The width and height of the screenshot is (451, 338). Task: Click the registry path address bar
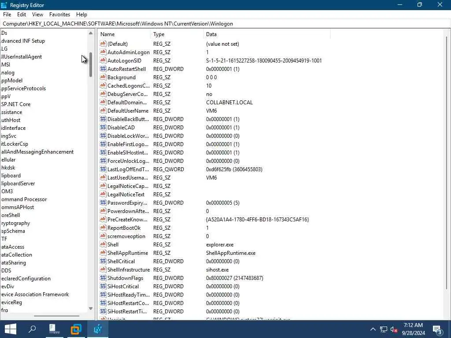(x=225, y=24)
